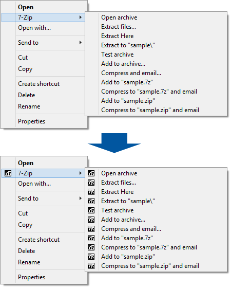
Task: Choose Cut in the menu with 7z icons
Action: click(x=23, y=213)
